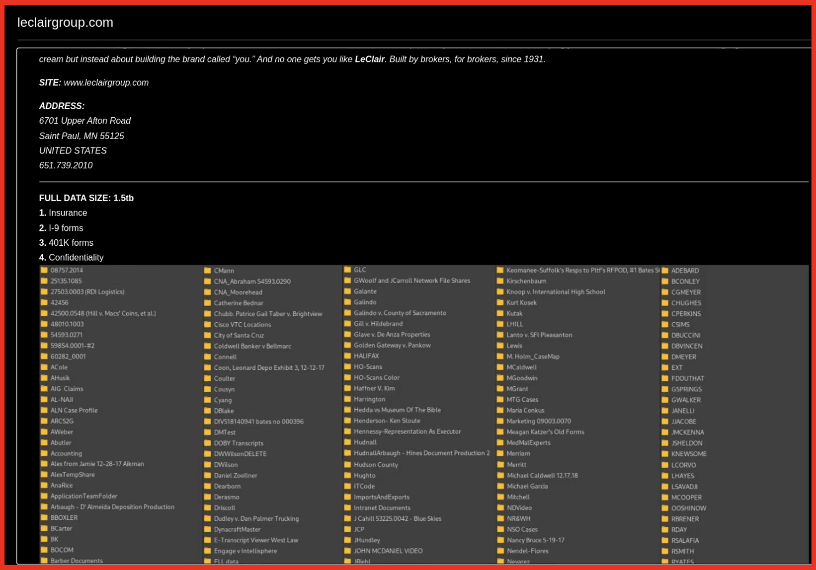Click the phone number 651.739.2010
Image resolution: width=816 pixels, height=570 pixels.
coord(66,165)
